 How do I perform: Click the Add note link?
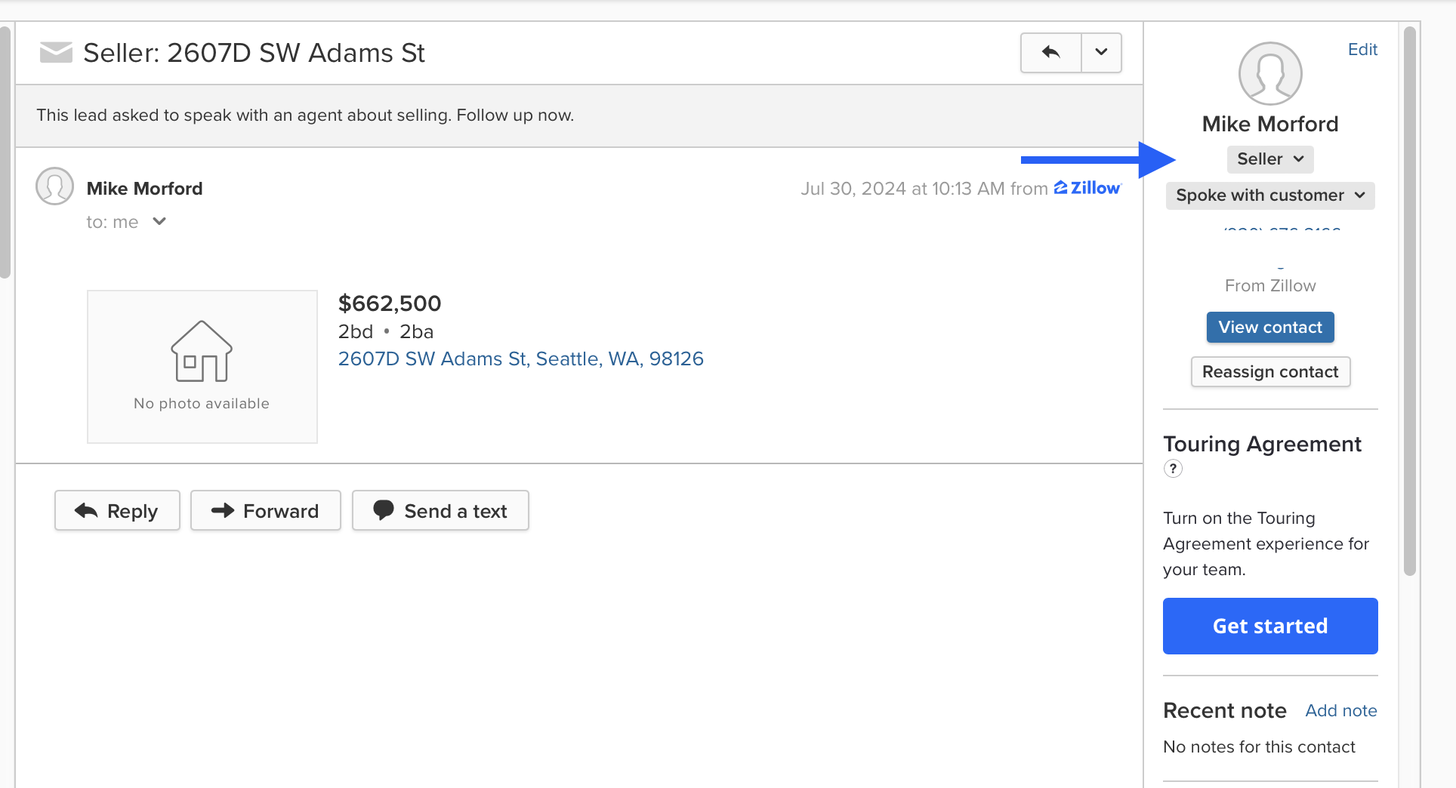[1340, 710]
